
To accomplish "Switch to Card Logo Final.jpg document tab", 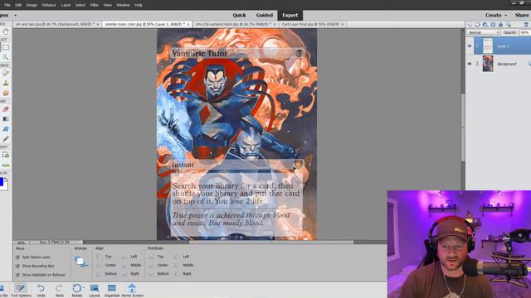I will (310, 24).
